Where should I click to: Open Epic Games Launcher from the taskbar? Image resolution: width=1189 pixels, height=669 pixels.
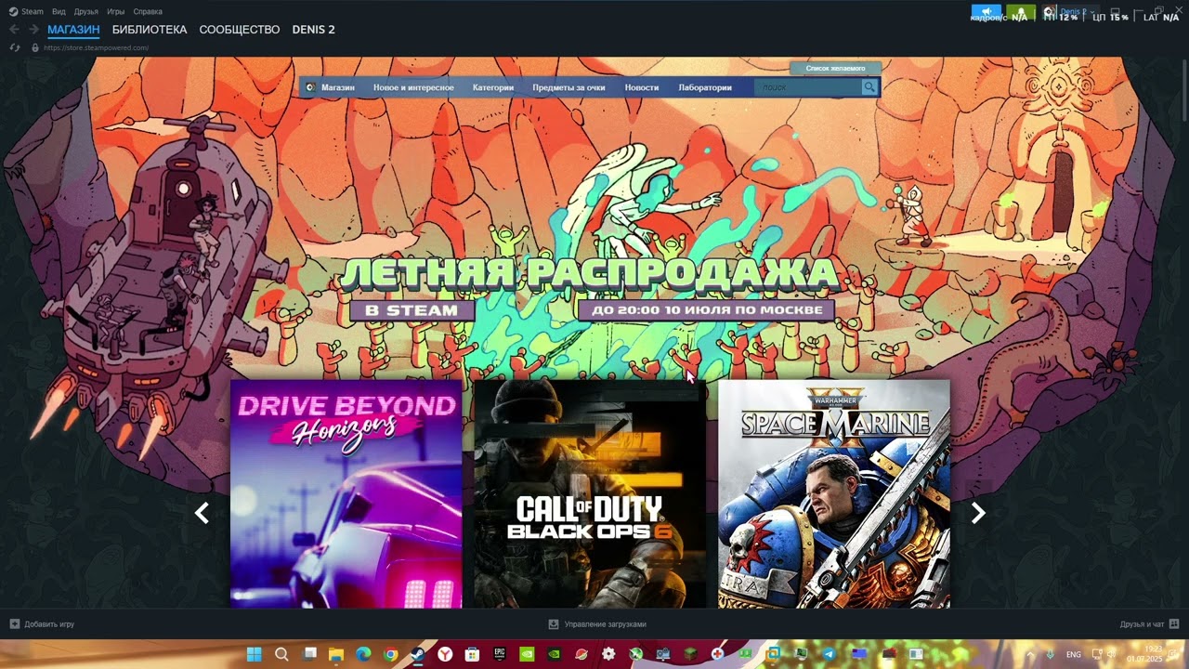pos(500,654)
